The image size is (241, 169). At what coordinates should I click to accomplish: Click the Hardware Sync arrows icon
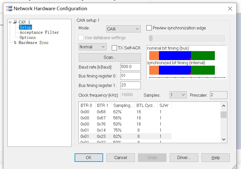[15, 43]
